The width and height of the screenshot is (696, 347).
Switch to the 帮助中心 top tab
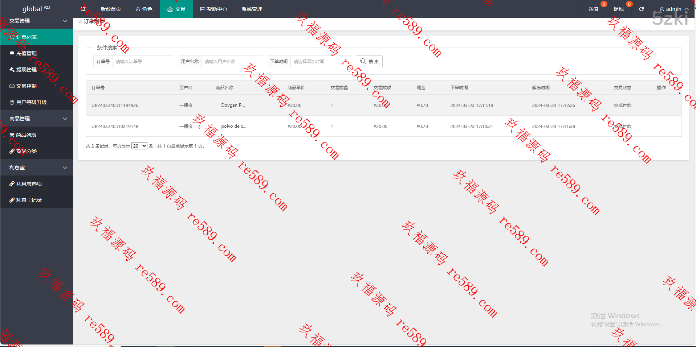[x=213, y=9]
